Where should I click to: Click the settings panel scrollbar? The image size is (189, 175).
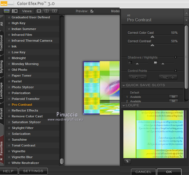point(186,57)
